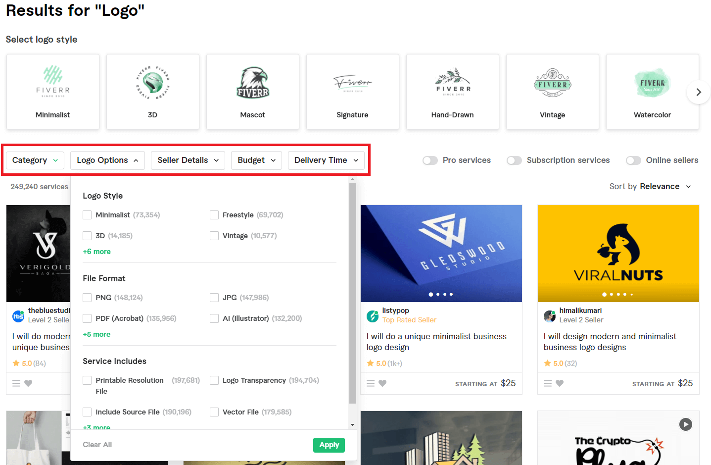The width and height of the screenshot is (711, 465).
Task: Choose the Mascot logo style card
Action: click(x=253, y=92)
